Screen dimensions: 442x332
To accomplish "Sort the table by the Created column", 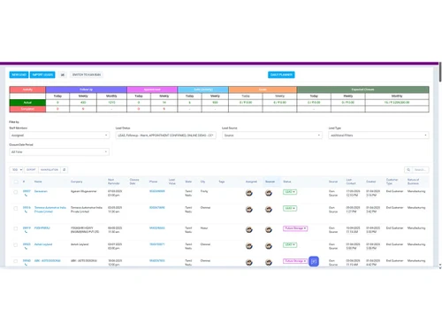I will (370, 181).
